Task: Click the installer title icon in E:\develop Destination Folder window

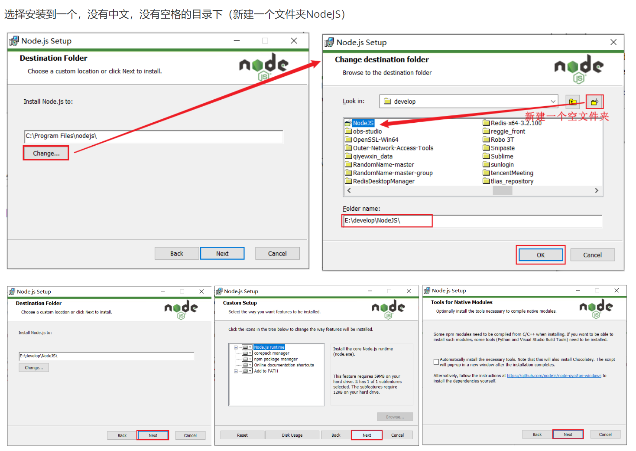Action: (x=12, y=291)
